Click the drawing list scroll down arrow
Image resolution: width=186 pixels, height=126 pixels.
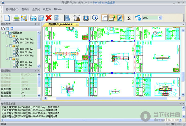pyautogui.click(x=39, y=66)
